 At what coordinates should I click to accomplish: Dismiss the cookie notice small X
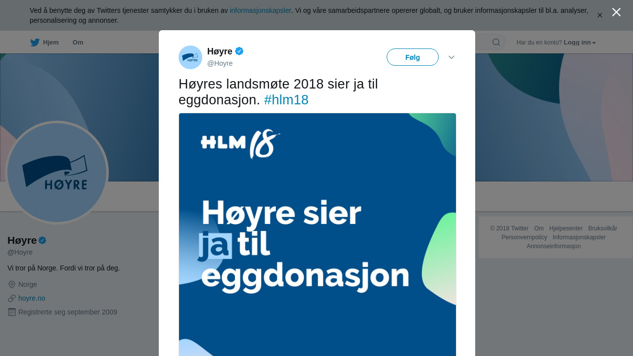600,15
